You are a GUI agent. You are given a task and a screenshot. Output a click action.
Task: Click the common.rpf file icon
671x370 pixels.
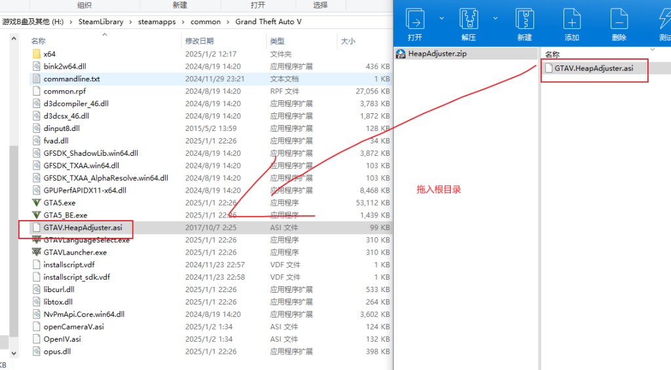[x=37, y=91]
